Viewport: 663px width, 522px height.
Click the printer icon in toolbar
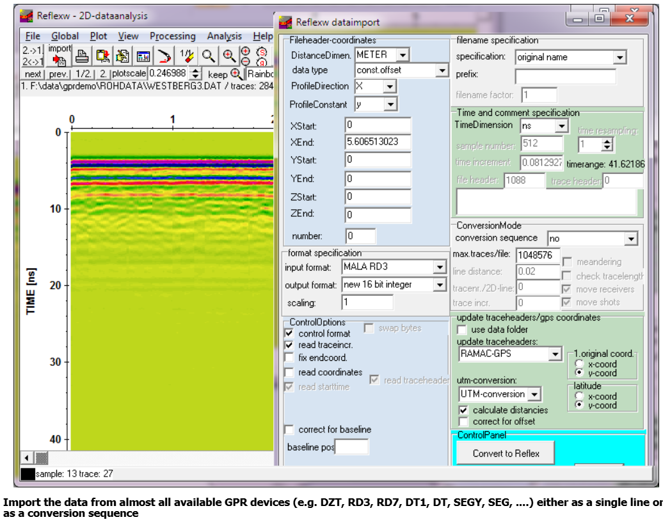(x=82, y=56)
